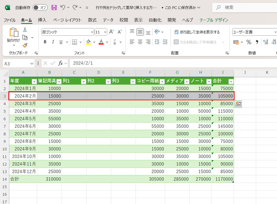Click the text orientation icon
The height and width of the screenshot is (204, 277).
pos(157,32)
